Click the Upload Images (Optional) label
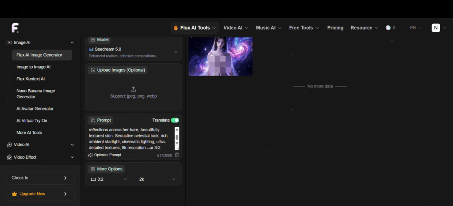 pos(118,70)
